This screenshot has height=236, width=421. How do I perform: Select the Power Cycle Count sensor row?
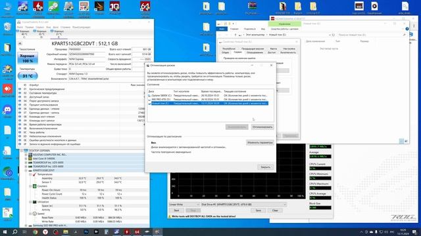click(x=84, y=194)
